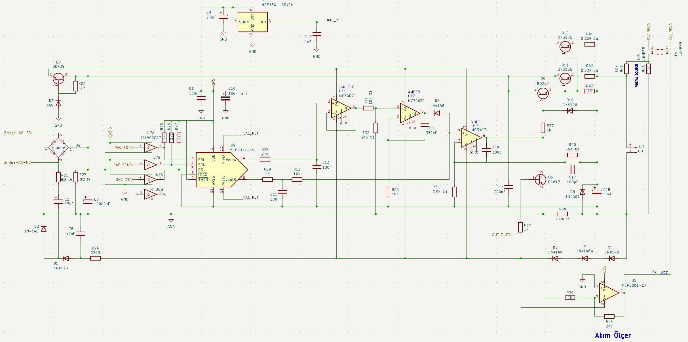Click the '5v ADC' blue annotation
Image resolution: width=688 pixels, height=342 pixels.
pyautogui.click(x=660, y=272)
